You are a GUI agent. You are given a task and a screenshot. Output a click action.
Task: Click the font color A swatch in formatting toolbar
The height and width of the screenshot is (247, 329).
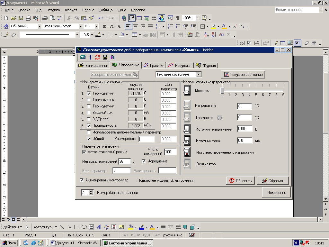[224, 26]
